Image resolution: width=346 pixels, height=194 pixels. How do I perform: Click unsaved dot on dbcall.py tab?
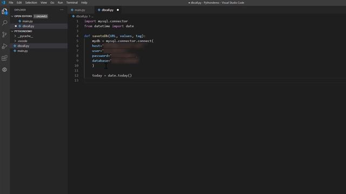(x=118, y=10)
